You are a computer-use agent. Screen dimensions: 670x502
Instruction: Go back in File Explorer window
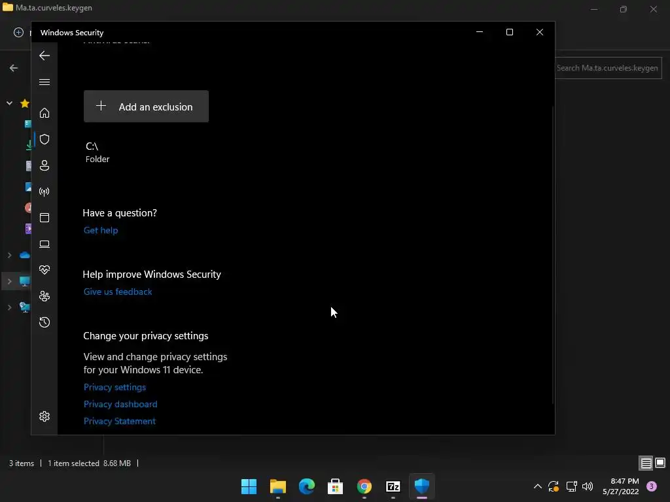pyautogui.click(x=14, y=68)
